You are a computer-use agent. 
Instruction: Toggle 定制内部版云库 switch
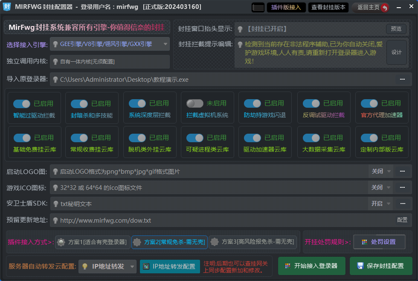[x=369, y=138]
